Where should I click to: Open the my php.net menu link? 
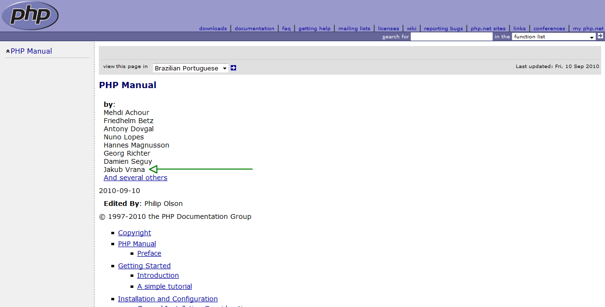(x=588, y=28)
